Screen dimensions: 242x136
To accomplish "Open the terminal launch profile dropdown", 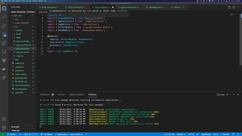I will (230, 94).
